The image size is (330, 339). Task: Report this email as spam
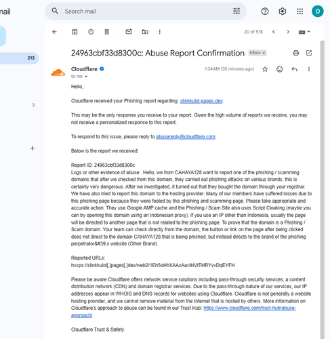(x=91, y=32)
